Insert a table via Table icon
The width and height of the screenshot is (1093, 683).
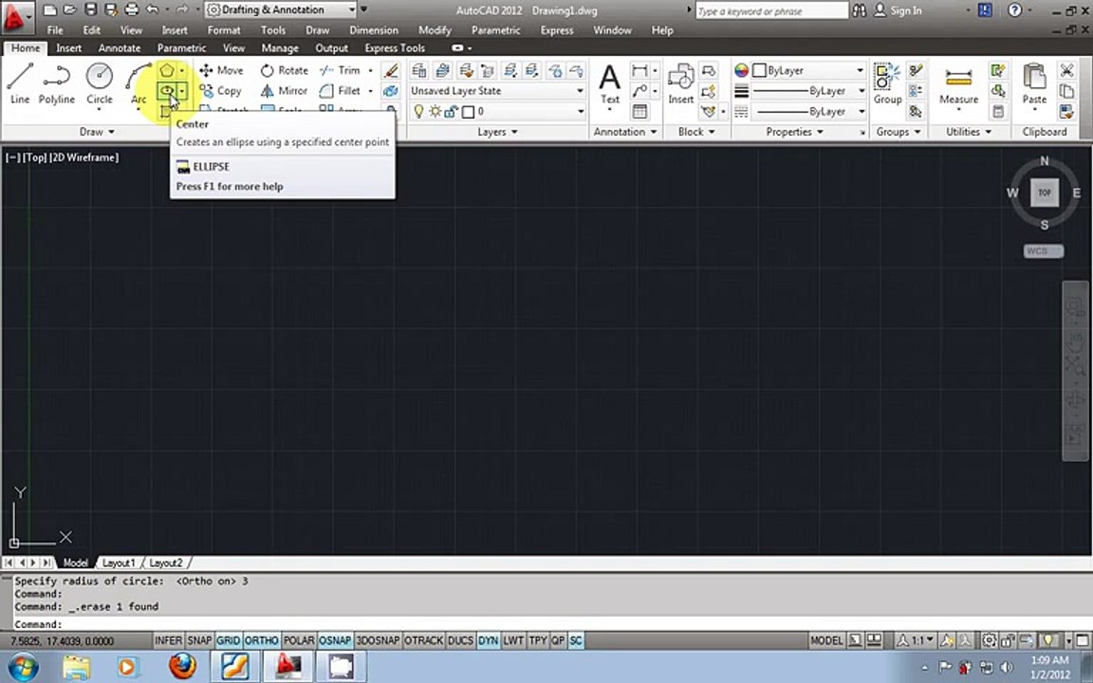639,112
